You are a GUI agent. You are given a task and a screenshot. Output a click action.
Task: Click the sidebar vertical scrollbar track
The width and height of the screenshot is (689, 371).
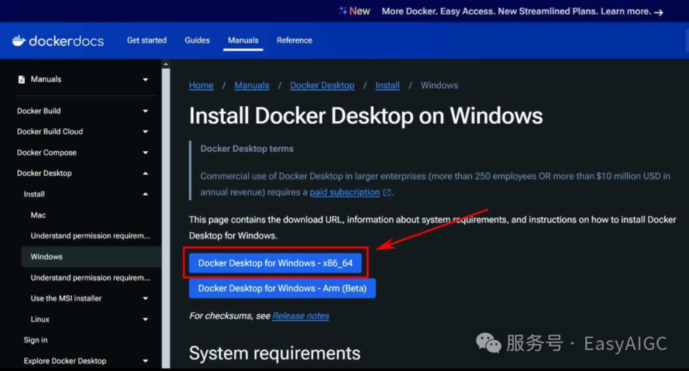[166, 218]
